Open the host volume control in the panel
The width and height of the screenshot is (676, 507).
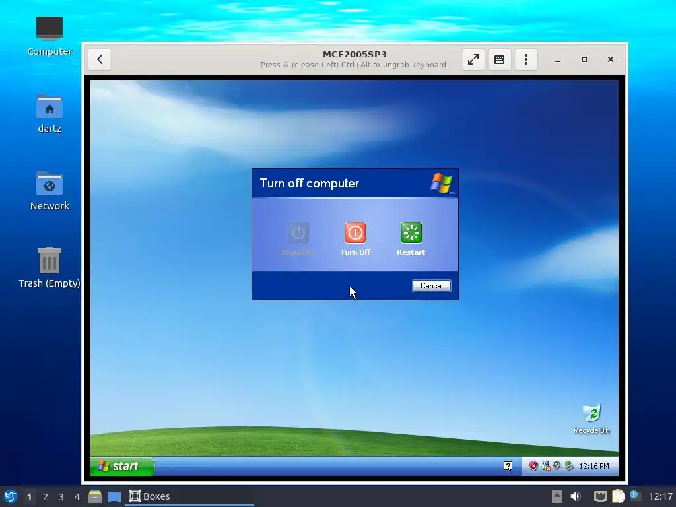click(x=576, y=496)
